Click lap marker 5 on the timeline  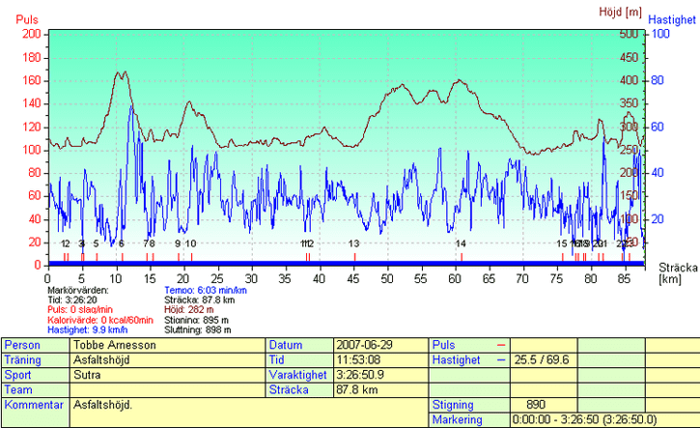97,243
